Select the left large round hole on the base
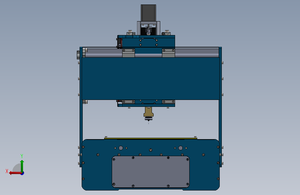 coord(121,148)
